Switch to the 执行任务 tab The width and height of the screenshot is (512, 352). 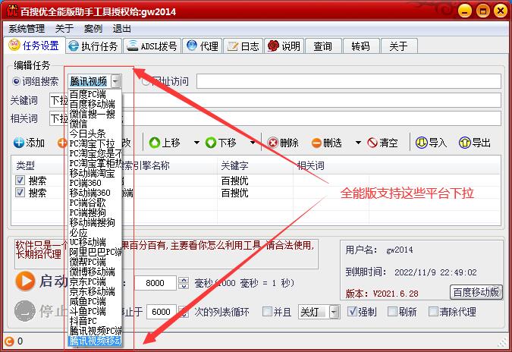point(93,46)
